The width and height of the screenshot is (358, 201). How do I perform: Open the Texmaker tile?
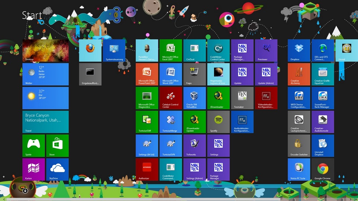[x=242, y=98]
